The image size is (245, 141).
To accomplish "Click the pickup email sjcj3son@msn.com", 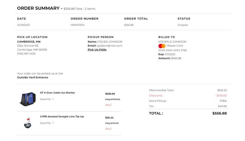I will [110, 46].
